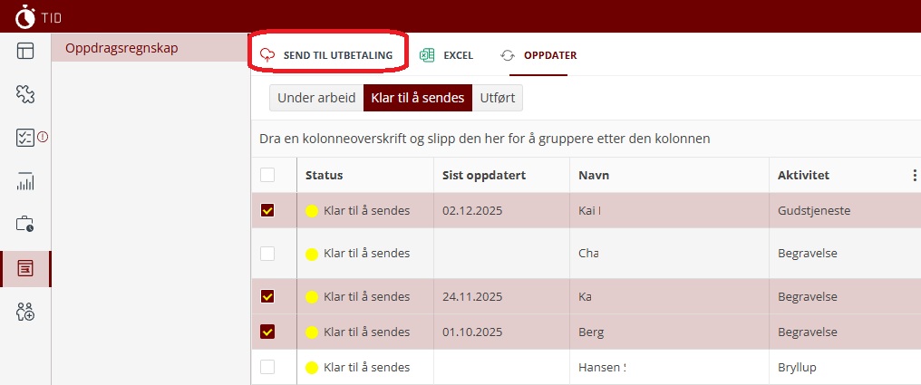The width and height of the screenshot is (921, 385).
Task: Open the checklist icon in sidebar
Action: tap(25, 138)
